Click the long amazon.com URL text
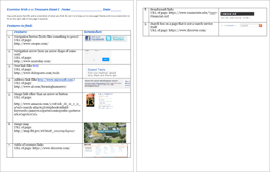This screenshot has height=172, width=270. tap(47, 109)
